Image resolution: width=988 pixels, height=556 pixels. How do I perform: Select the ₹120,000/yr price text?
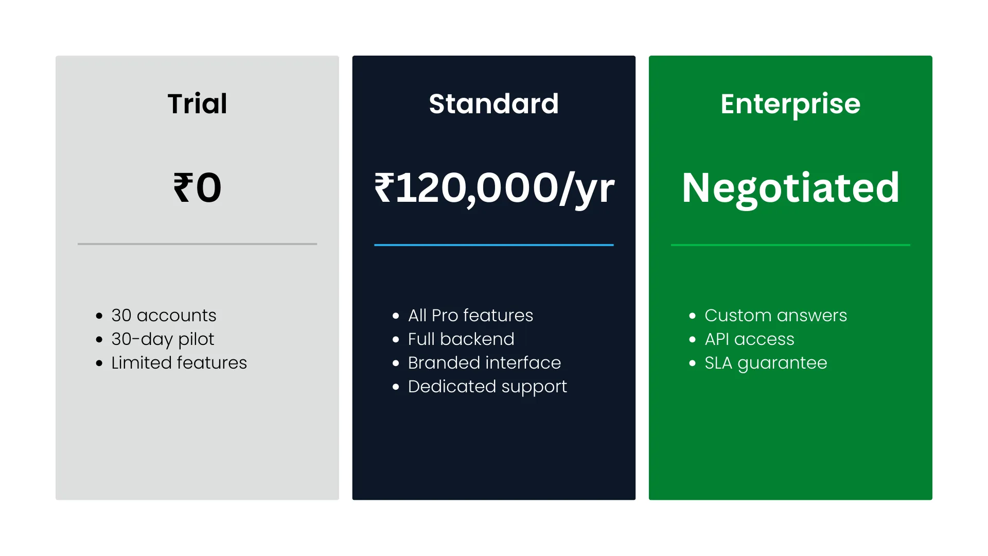click(x=494, y=188)
